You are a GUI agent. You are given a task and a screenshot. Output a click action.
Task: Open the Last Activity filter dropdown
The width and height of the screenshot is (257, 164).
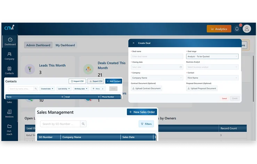click(x=64, y=89)
